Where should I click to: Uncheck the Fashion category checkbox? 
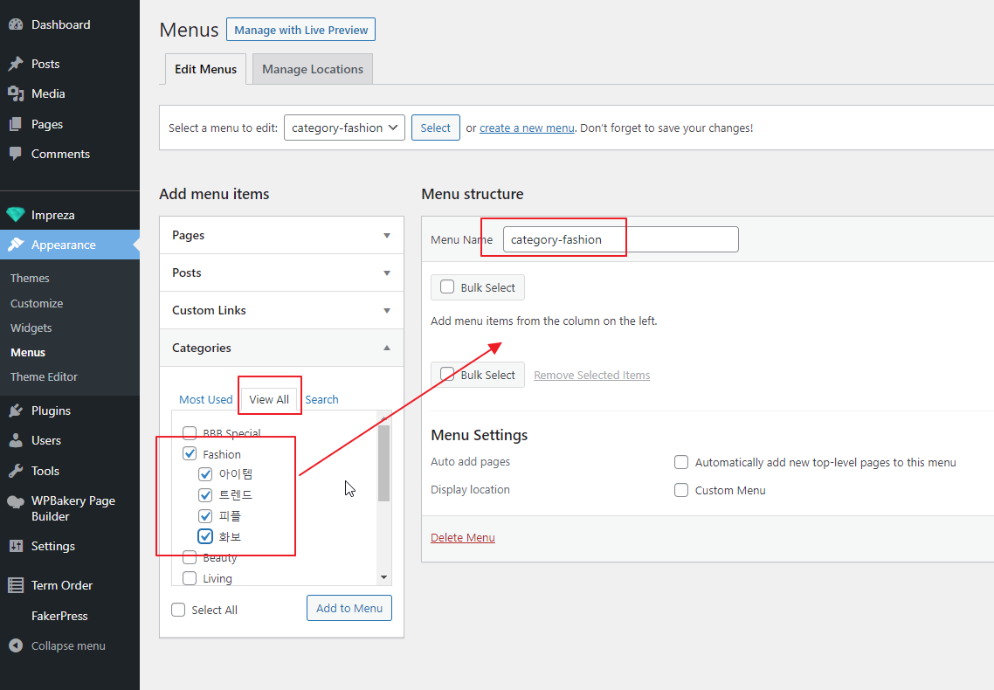(190, 453)
